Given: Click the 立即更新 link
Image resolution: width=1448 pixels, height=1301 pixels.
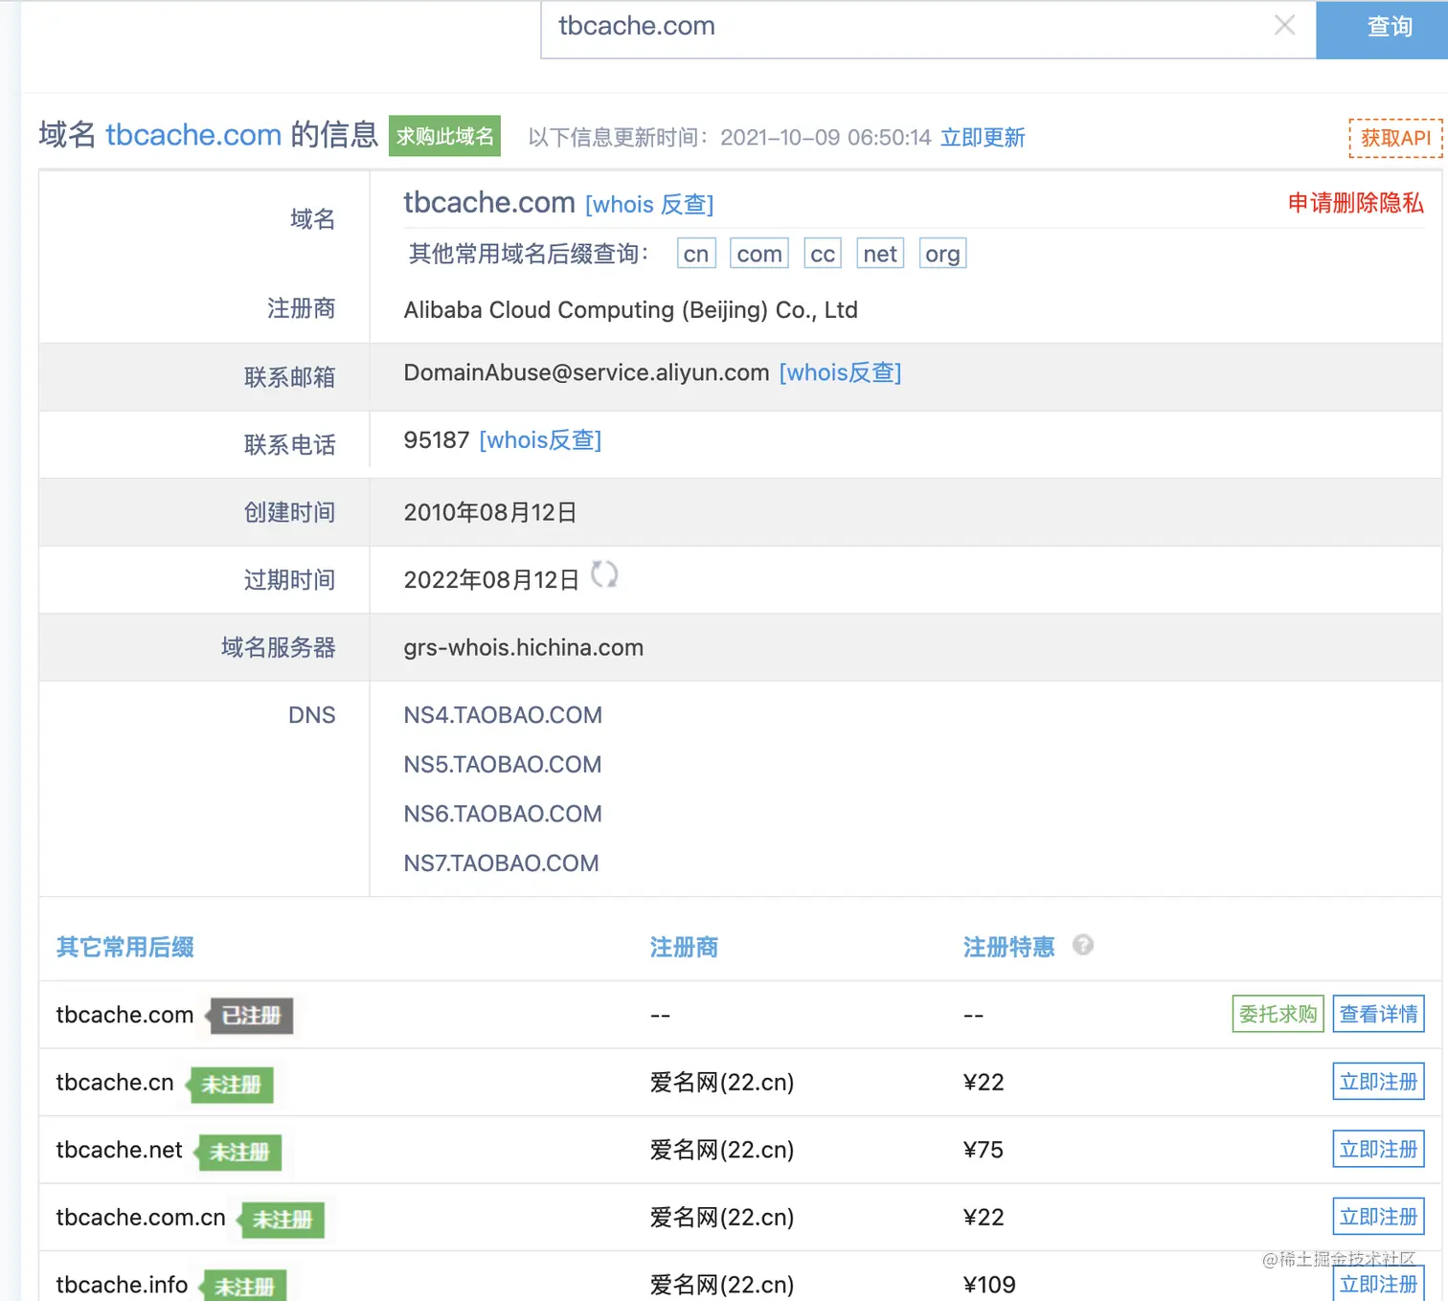Looking at the screenshot, I should pos(983,138).
